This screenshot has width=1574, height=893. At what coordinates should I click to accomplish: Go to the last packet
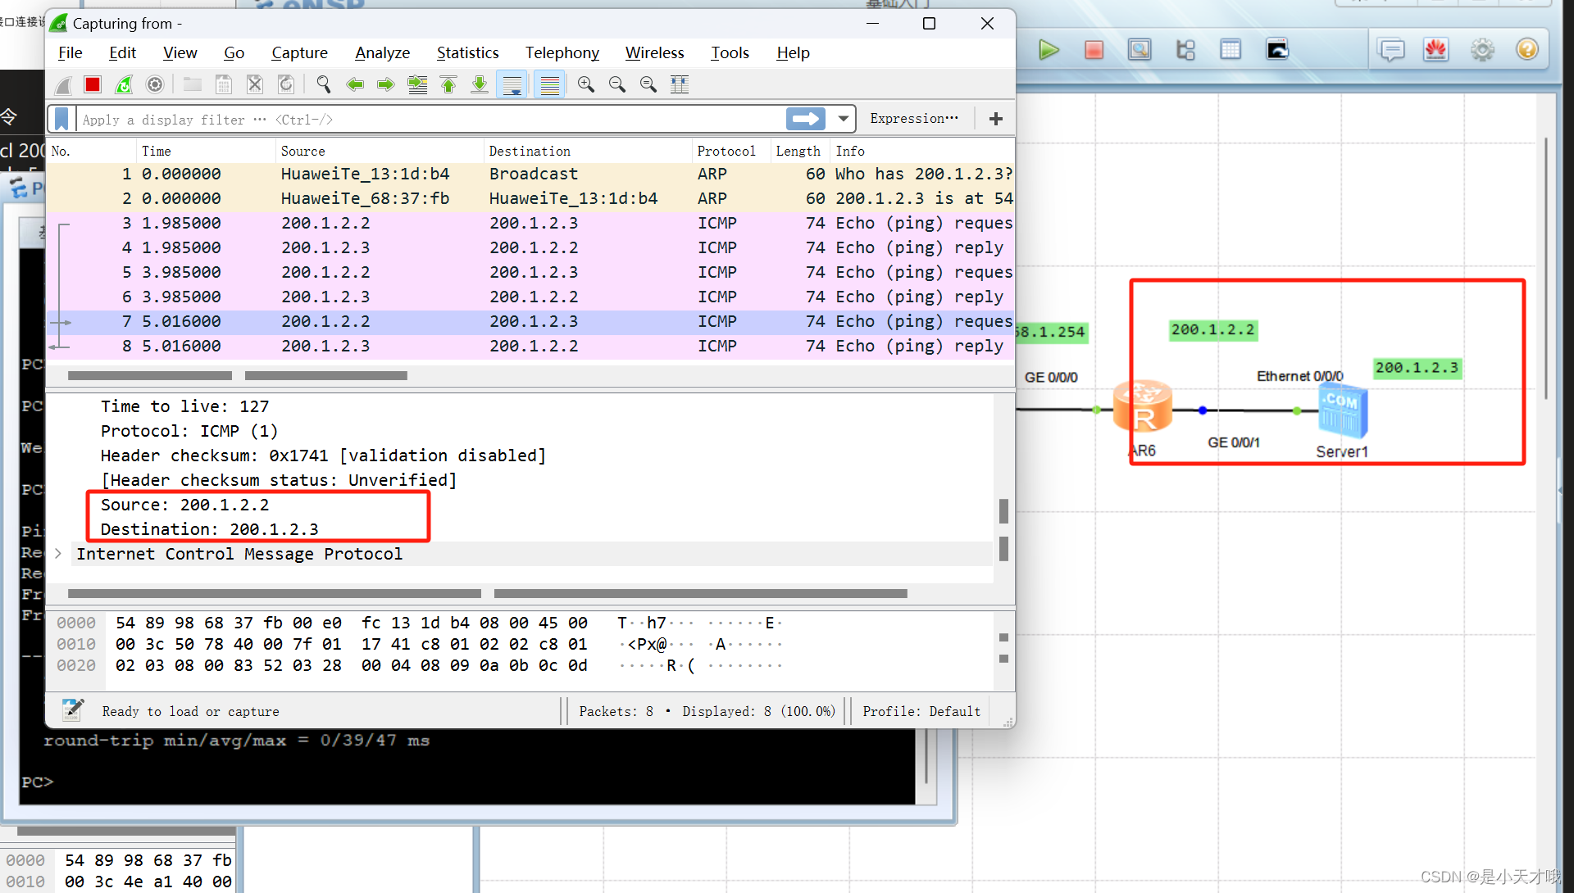pyautogui.click(x=480, y=84)
